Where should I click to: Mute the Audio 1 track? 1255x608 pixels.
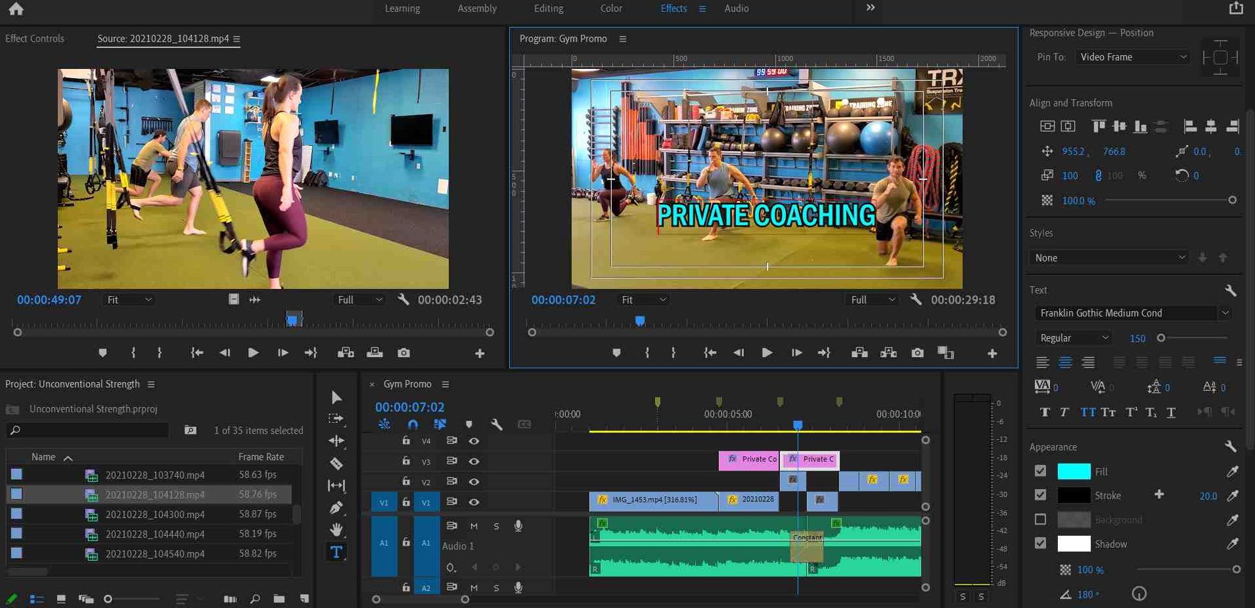474,526
